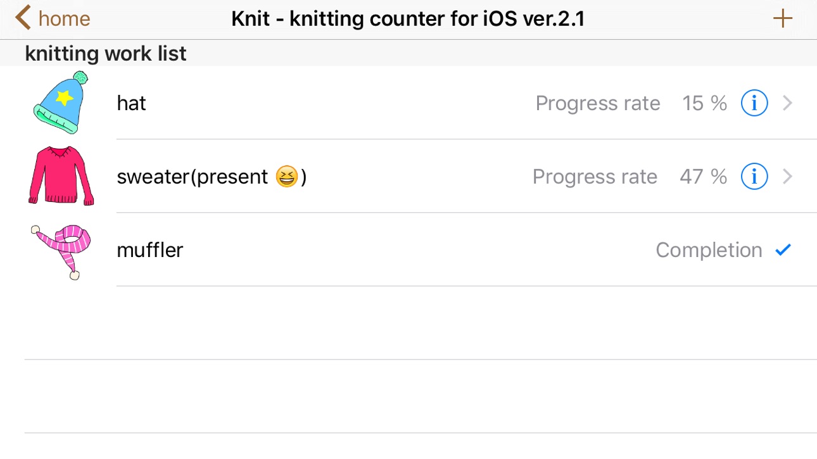This screenshot has height=459, width=817.
Task: Select the sweater(present) list item
Action: [408, 176]
